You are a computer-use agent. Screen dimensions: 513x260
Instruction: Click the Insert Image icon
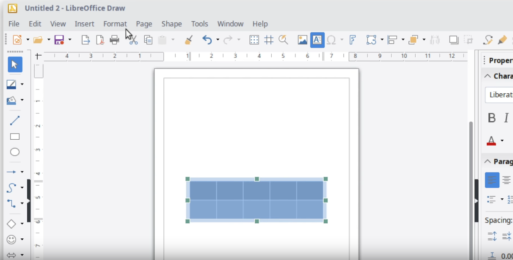point(302,39)
